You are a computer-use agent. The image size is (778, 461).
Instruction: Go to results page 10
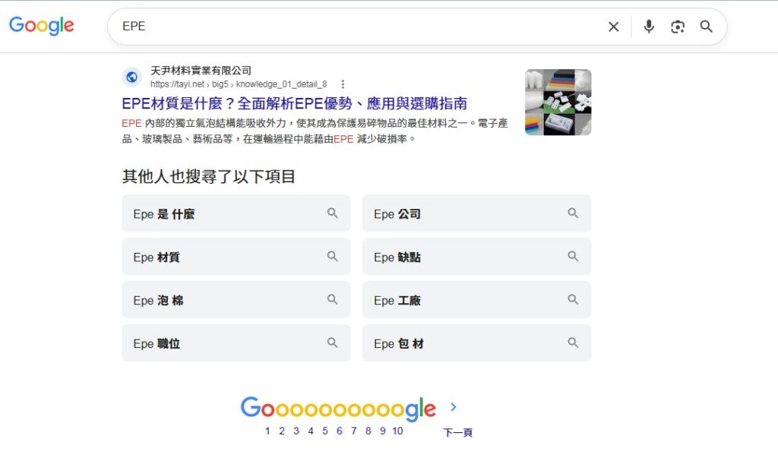(397, 431)
